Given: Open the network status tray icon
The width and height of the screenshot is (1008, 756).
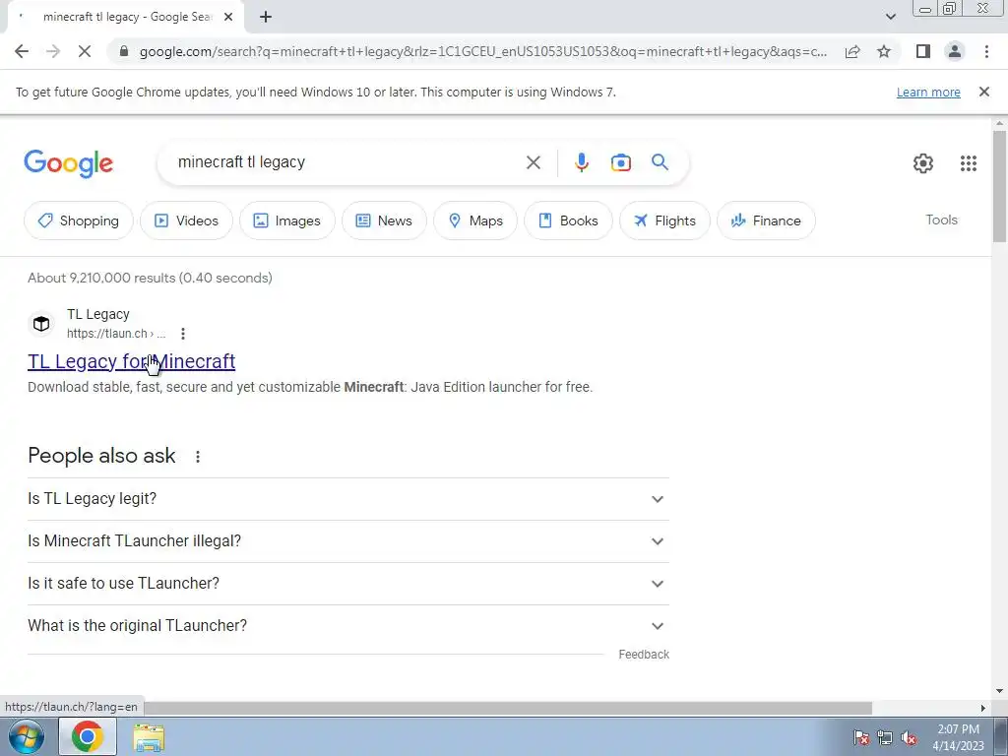Looking at the screenshot, I should [885, 737].
